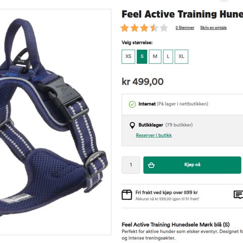
Task: Click the half-filled fourth rating star
Action: coord(154,28)
